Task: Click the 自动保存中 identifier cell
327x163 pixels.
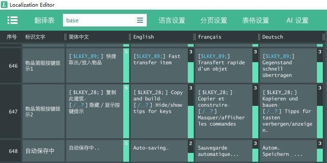Action: coord(44,151)
